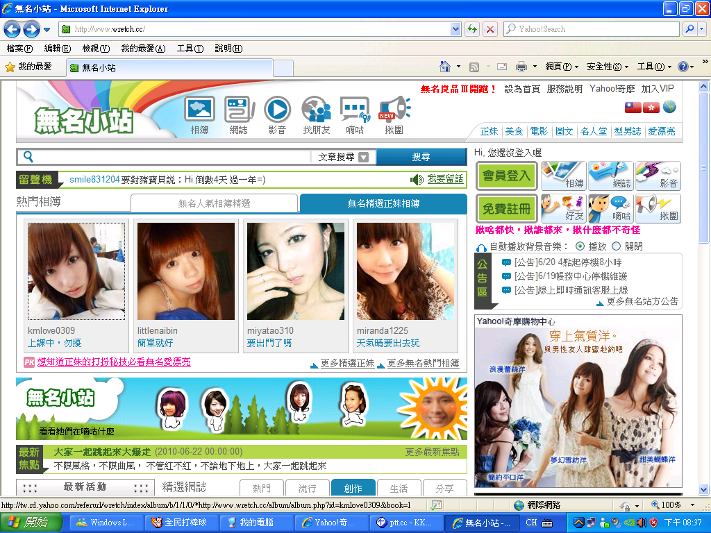Click the RSS feeds toolbar icon
The image size is (711, 533).
pyautogui.click(x=474, y=67)
